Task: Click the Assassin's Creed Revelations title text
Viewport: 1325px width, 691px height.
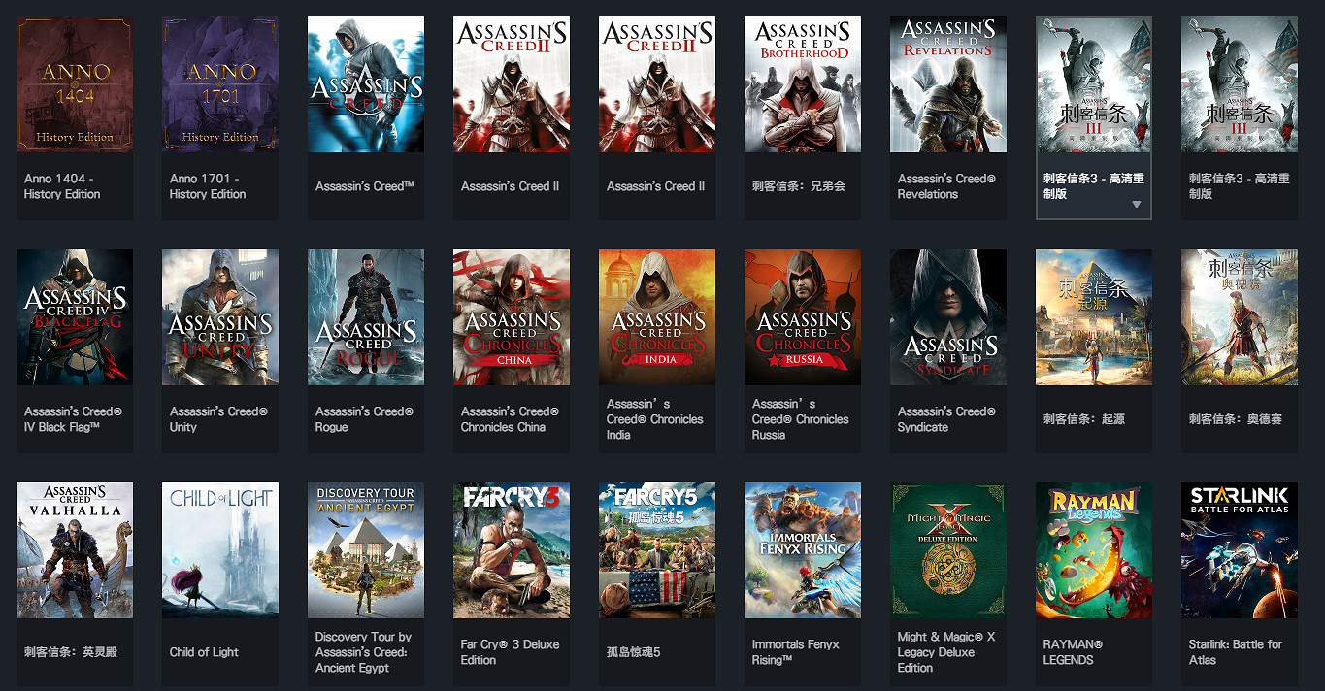Action: coord(946,186)
